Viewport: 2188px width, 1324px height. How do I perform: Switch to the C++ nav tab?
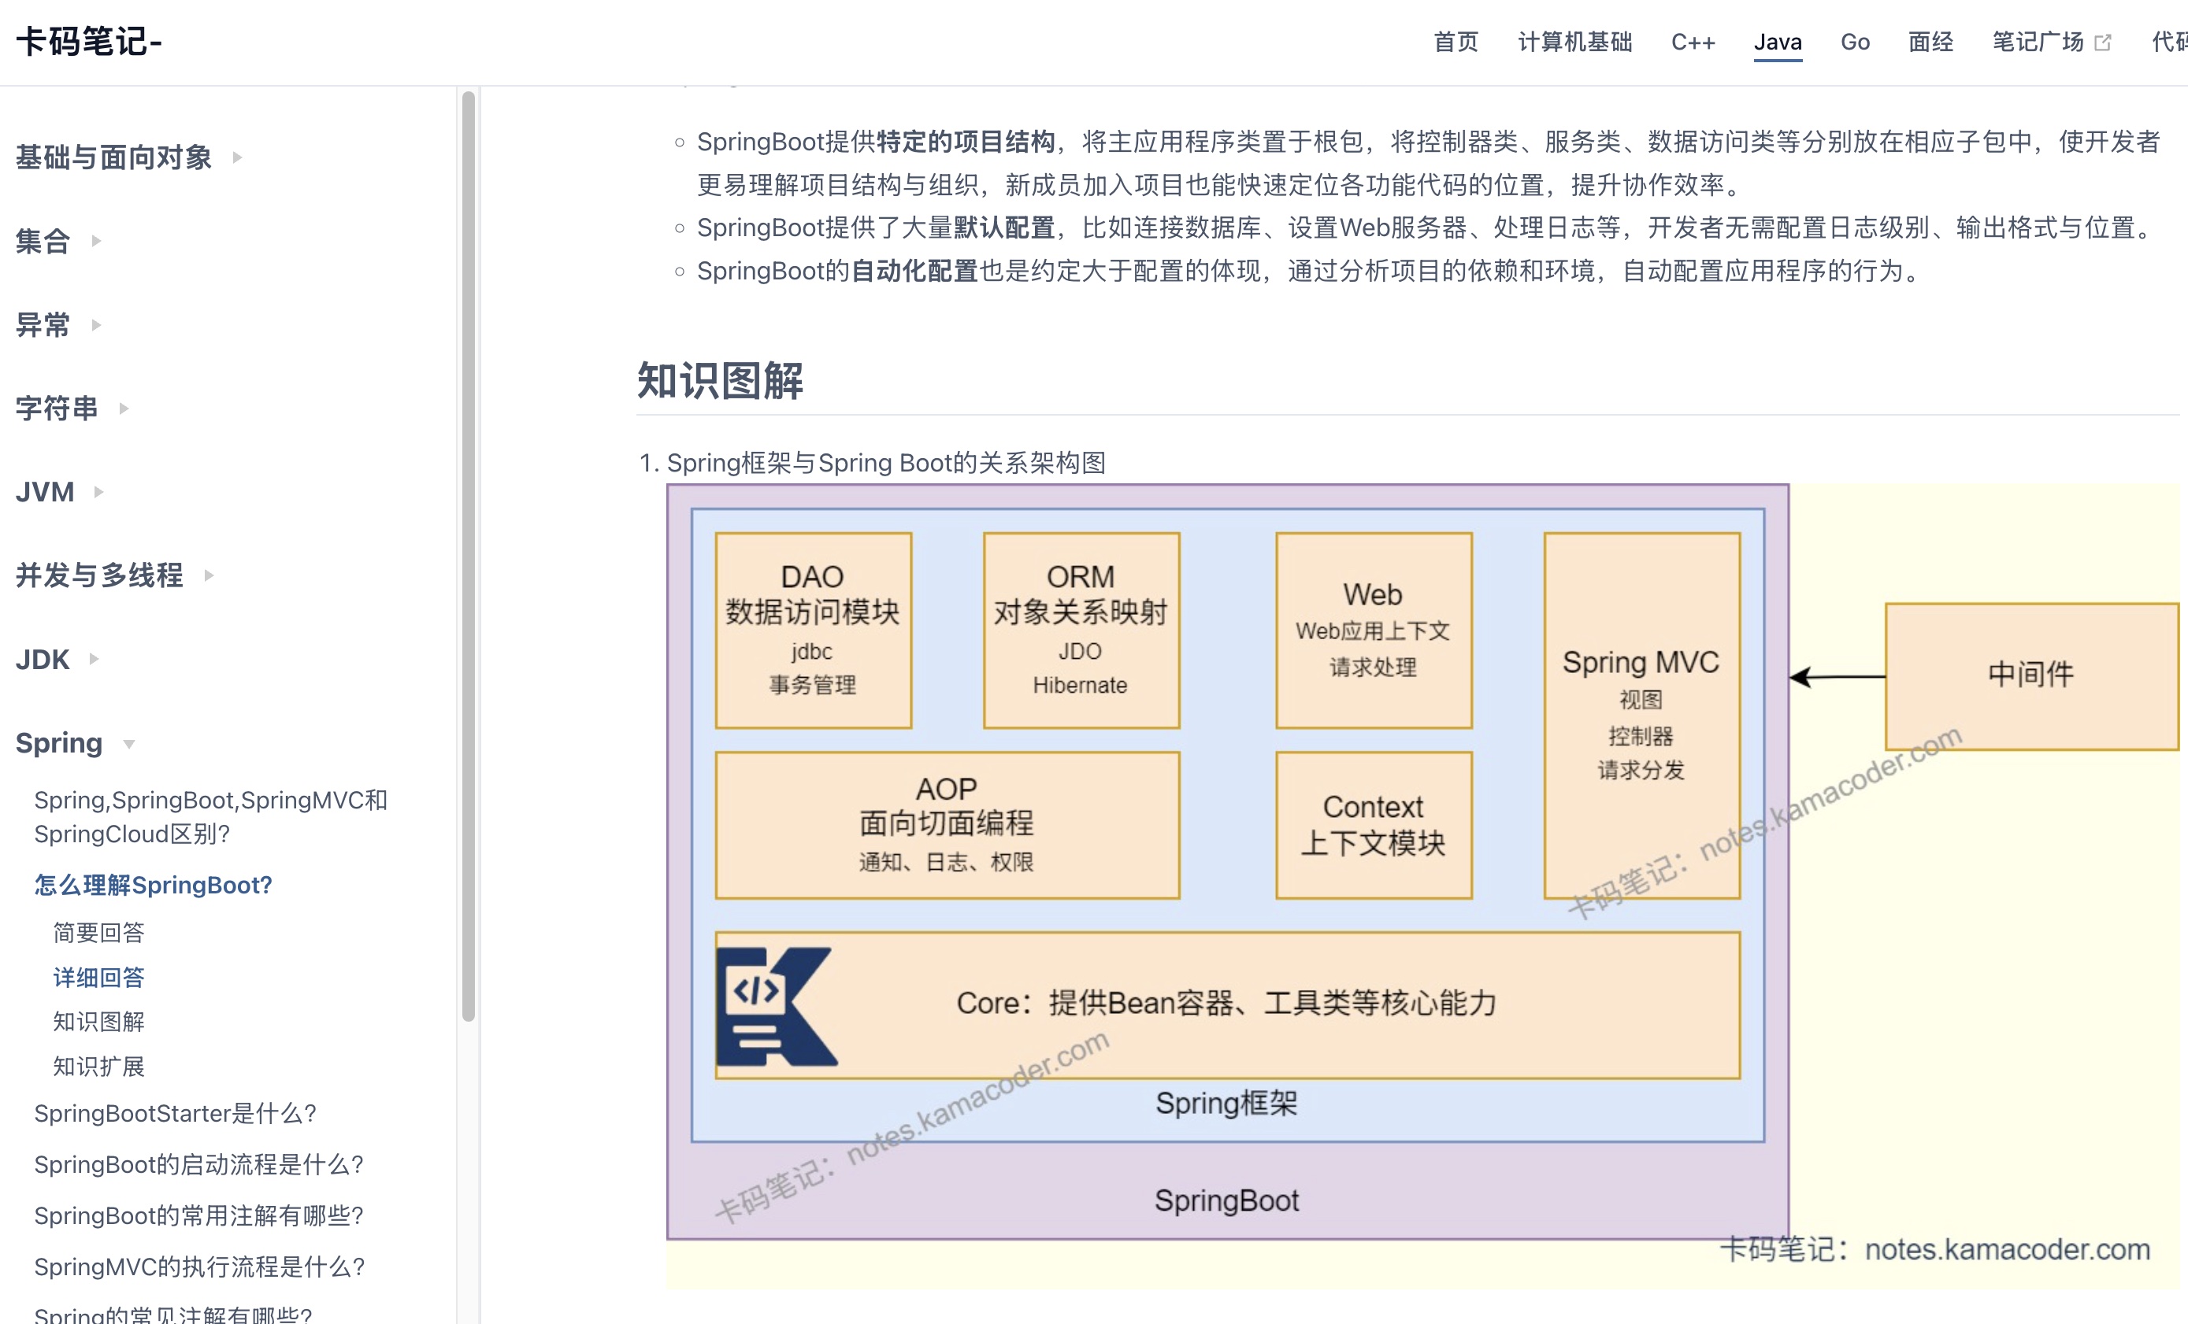coord(1693,42)
